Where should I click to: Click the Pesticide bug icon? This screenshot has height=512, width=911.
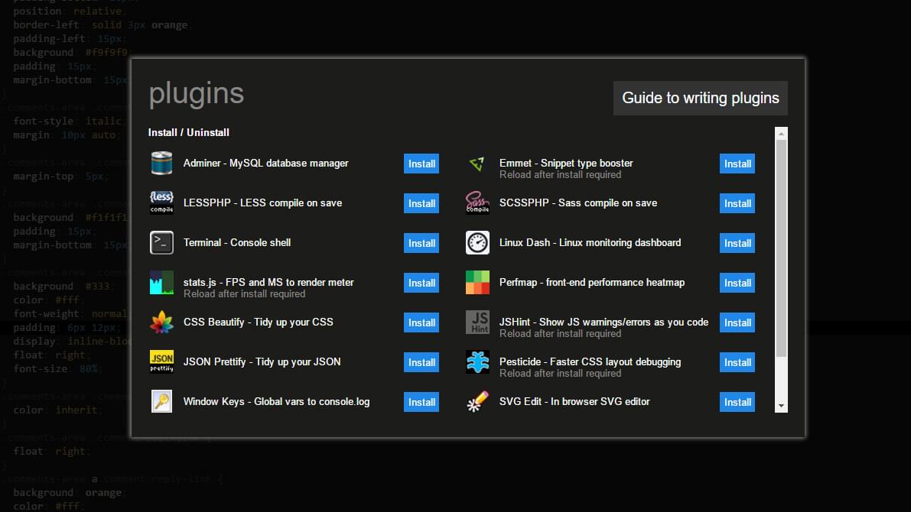(477, 361)
